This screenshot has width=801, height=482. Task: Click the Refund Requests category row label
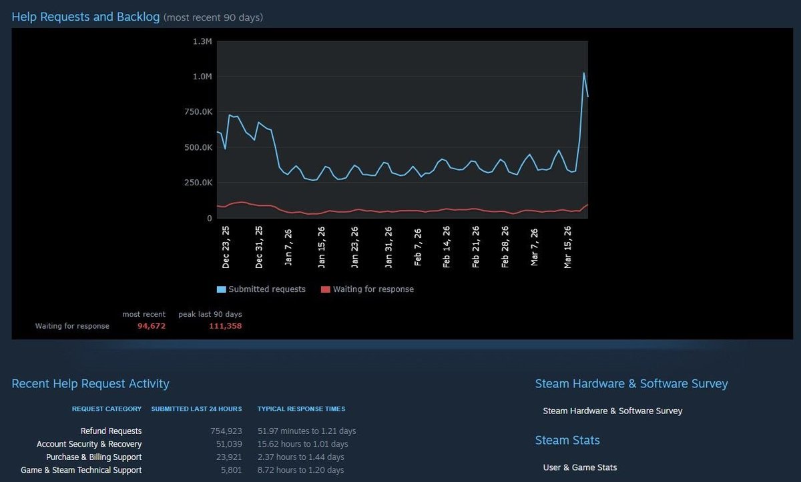[x=111, y=431]
